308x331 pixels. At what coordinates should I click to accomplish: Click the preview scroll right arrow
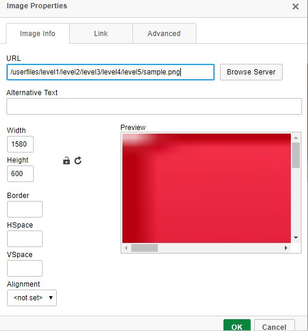click(x=286, y=248)
